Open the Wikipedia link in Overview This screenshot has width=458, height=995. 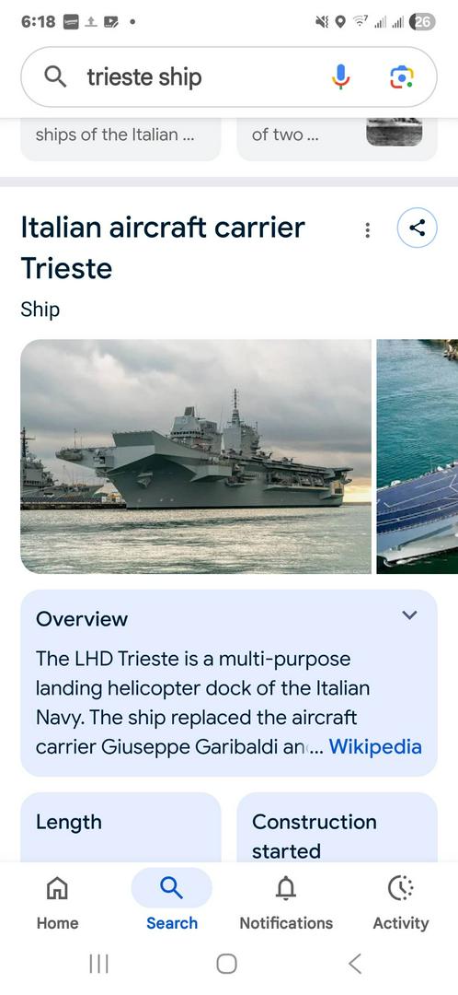tap(375, 746)
